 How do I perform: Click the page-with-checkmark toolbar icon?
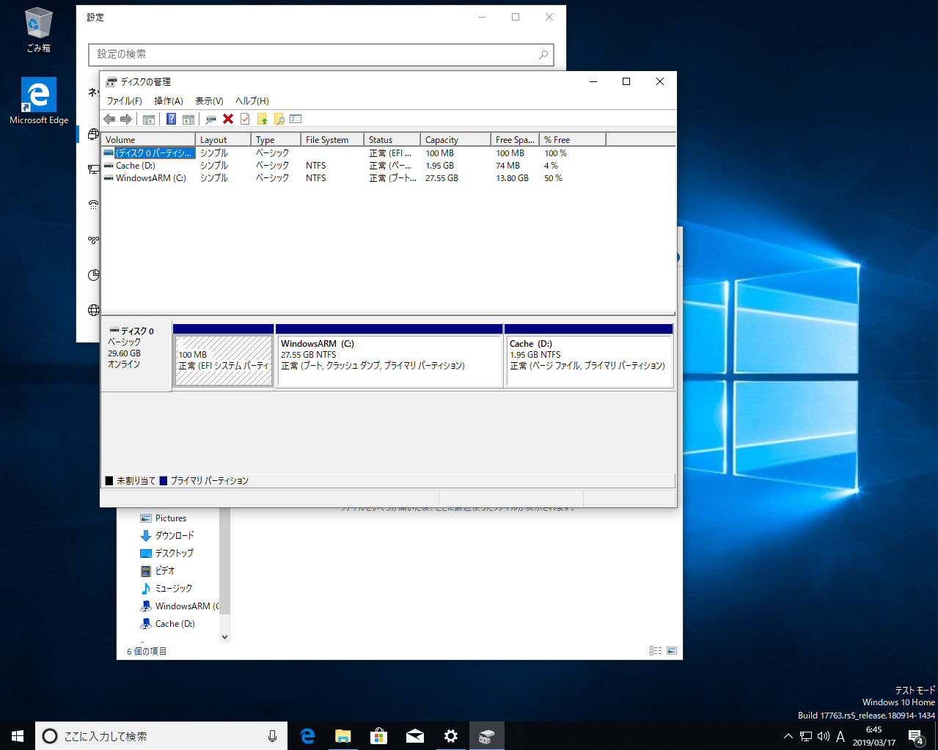coord(245,120)
